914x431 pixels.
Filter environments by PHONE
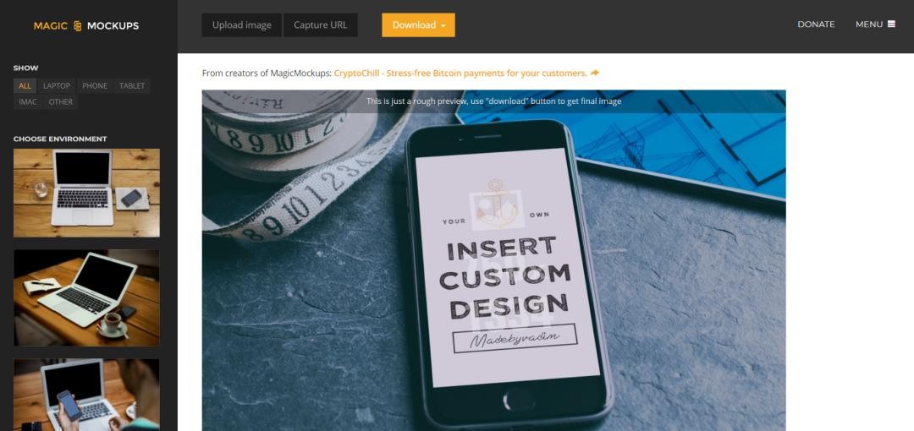click(x=95, y=85)
